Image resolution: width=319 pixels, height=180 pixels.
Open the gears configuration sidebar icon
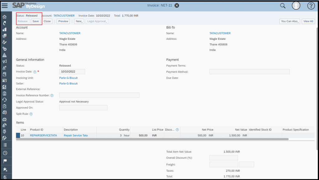pyautogui.click(x=4, y=49)
